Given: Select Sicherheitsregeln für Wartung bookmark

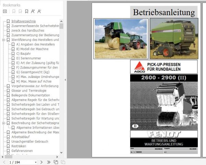Looking at the screenshot, I should (35, 118).
